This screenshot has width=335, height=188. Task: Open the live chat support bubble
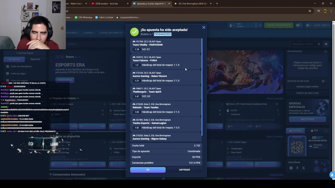tap(332, 175)
